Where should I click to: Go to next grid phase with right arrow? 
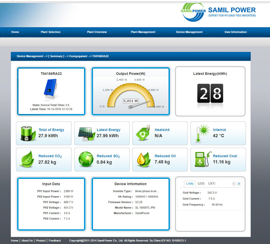[x=239, y=184]
